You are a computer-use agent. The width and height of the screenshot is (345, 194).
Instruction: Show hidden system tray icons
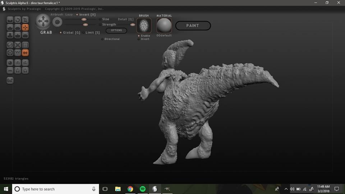[x=286, y=189]
